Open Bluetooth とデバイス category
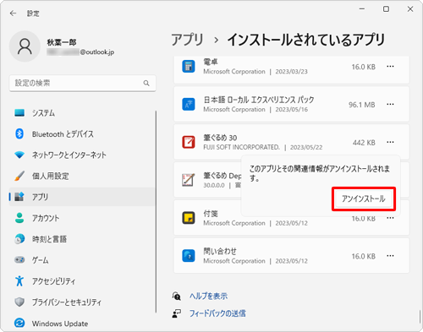Viewport: 423px width, 332px height. pyautogui.click(x=82, y=133)
